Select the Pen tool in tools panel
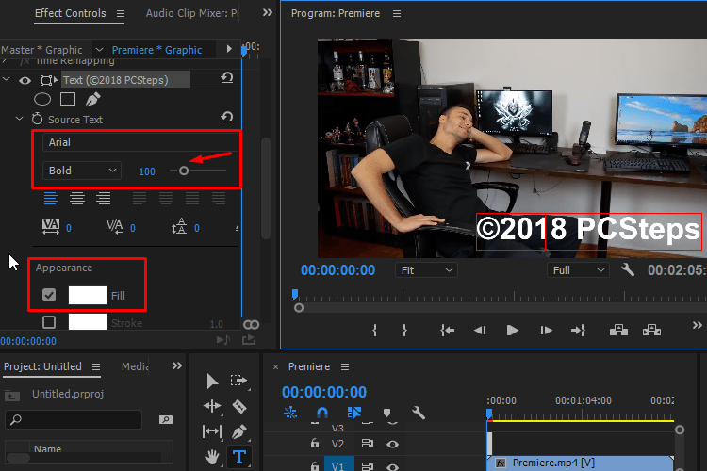707x471 pixels. point(239,431)
